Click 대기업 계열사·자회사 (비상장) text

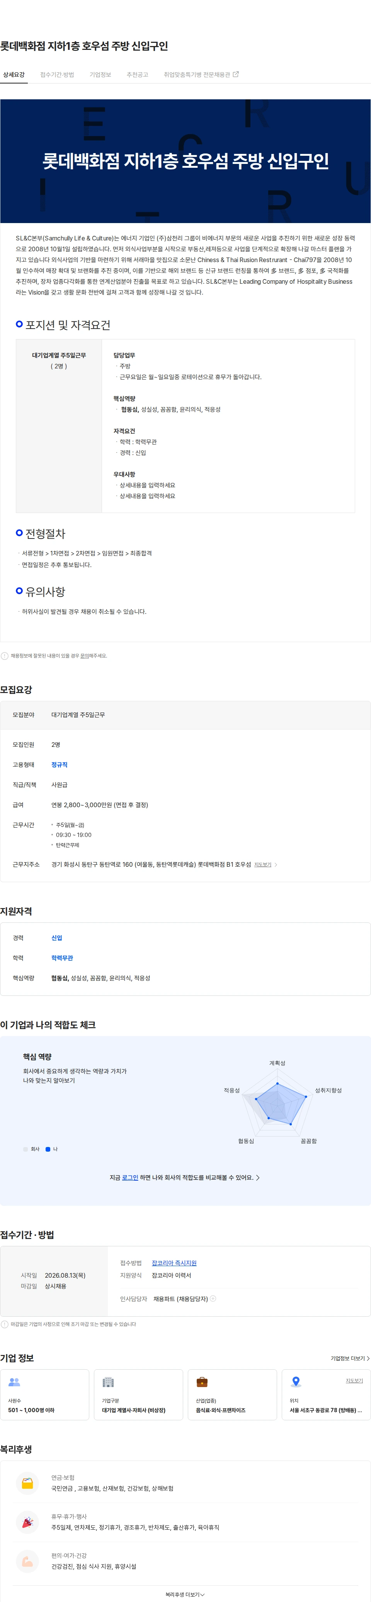coord(134,1410)
